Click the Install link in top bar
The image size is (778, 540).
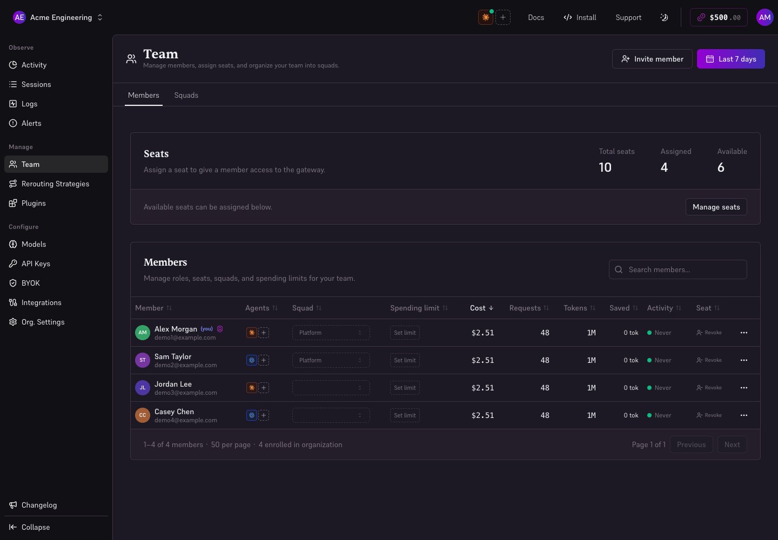coord(580,17)
